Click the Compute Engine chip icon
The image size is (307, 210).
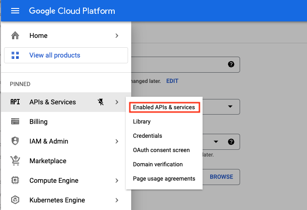click(x=15, y=180)
